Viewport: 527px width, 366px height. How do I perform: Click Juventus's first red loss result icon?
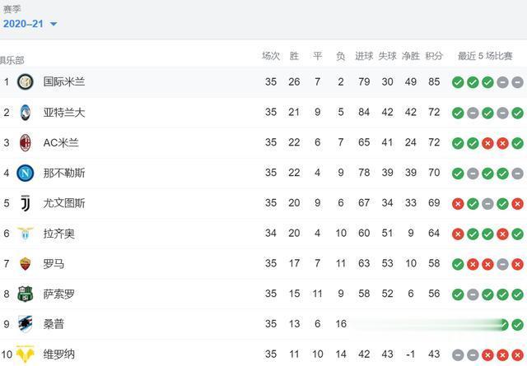(458, 203)
